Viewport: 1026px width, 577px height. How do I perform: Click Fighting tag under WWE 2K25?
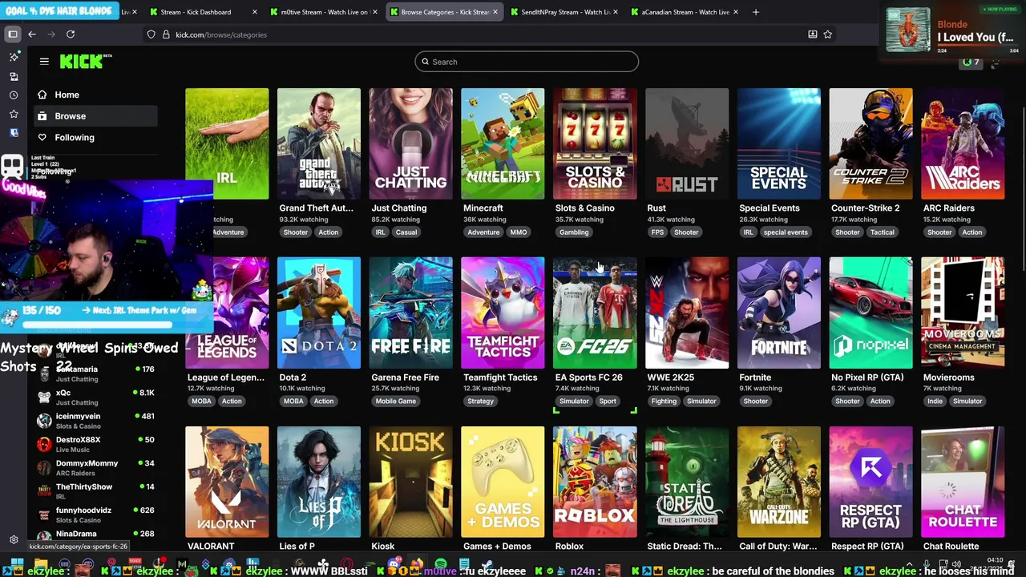(664, 401)
